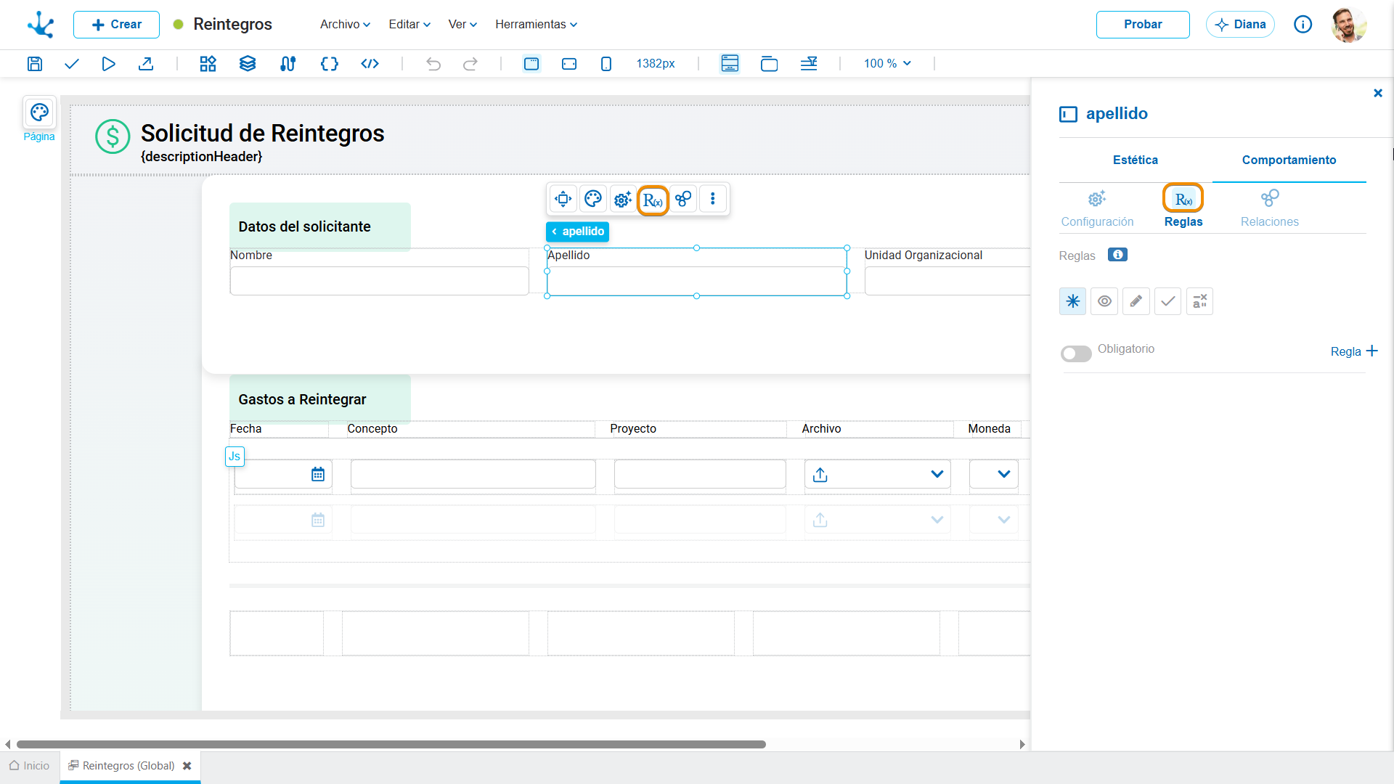
Task: Click the info icon in the top bar
Action: point(1303,25)
